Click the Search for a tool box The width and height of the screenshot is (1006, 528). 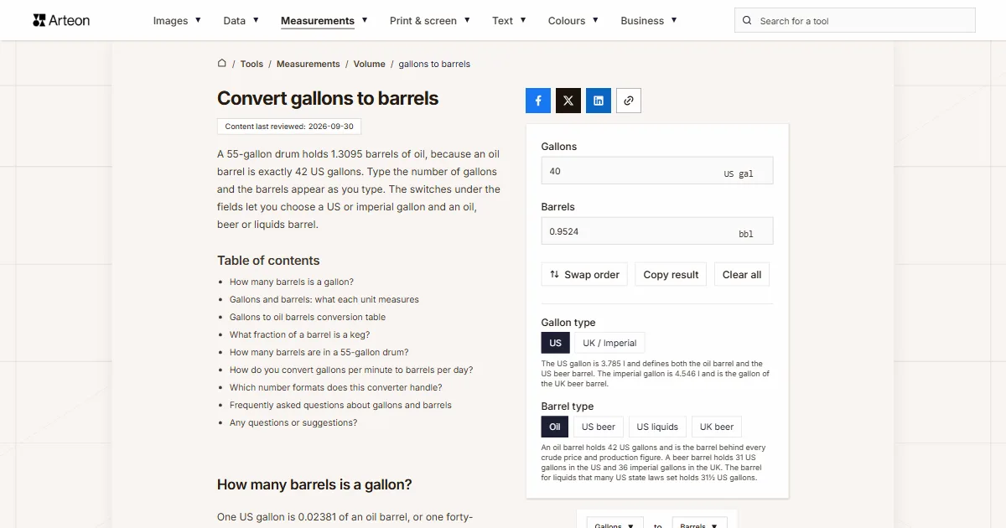point(855,21)
